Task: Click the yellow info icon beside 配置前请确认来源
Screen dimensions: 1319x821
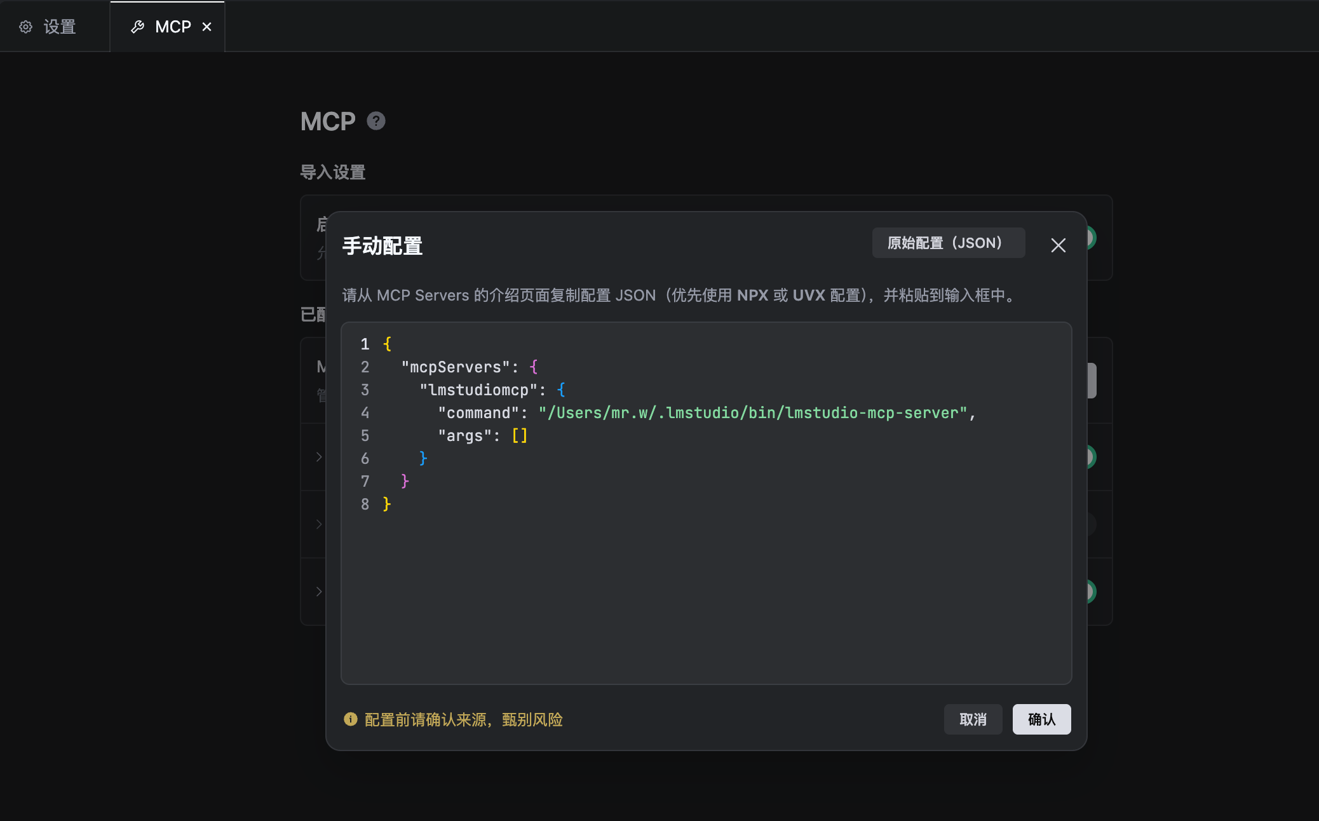Action: pyautogui.click(x=350, y=719)
